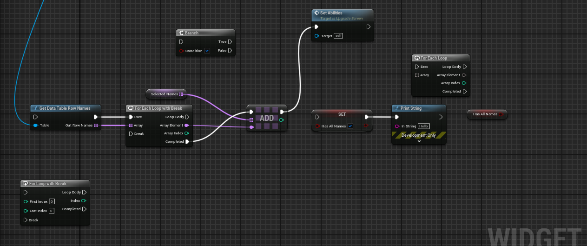Screen dimensions: 587x246
Task: Click the ADD node input exec pin
Action: coord(251,111)
